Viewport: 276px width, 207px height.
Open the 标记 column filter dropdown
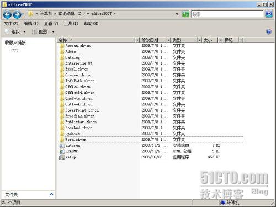click(x=241, y=40)
